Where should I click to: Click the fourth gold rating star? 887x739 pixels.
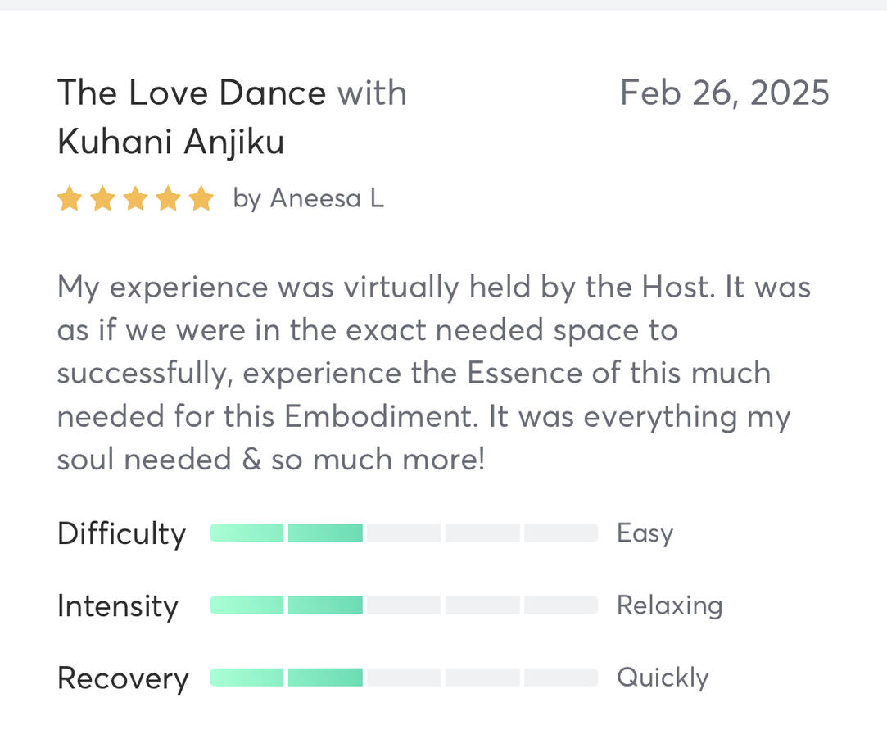[168, 199]
